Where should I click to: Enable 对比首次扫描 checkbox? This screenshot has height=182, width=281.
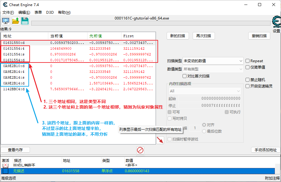(184, 76)
